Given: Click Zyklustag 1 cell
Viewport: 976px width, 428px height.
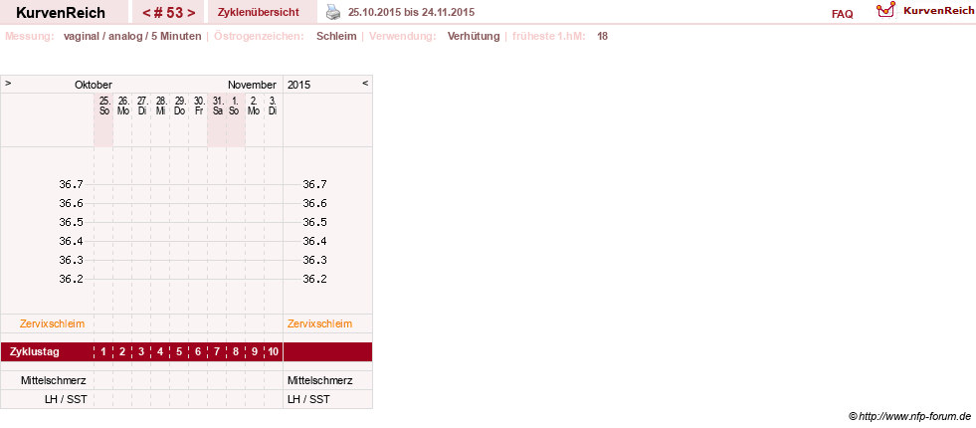Looking at the screenshot, I should click(x=103, y=352).
